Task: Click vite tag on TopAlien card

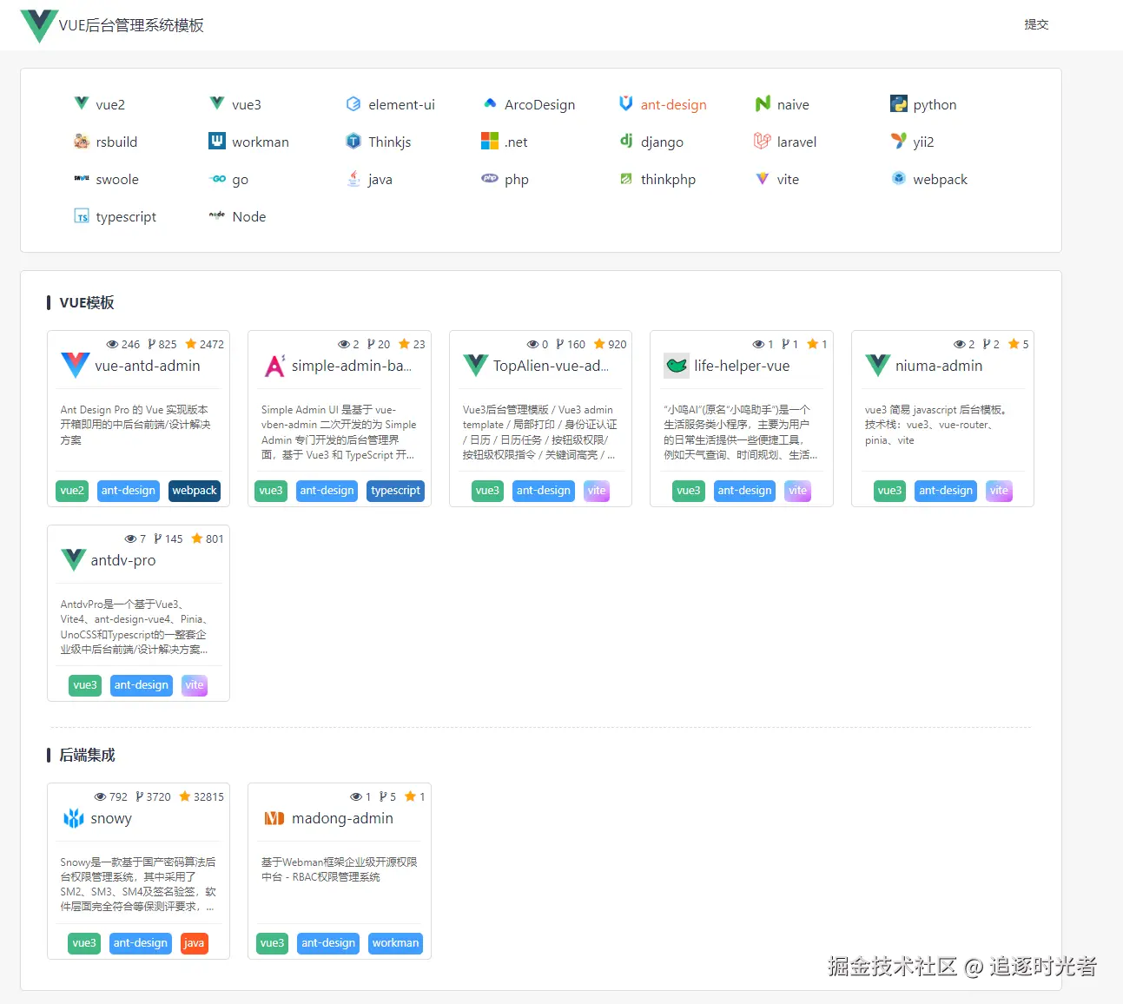Action: (597, 491)
